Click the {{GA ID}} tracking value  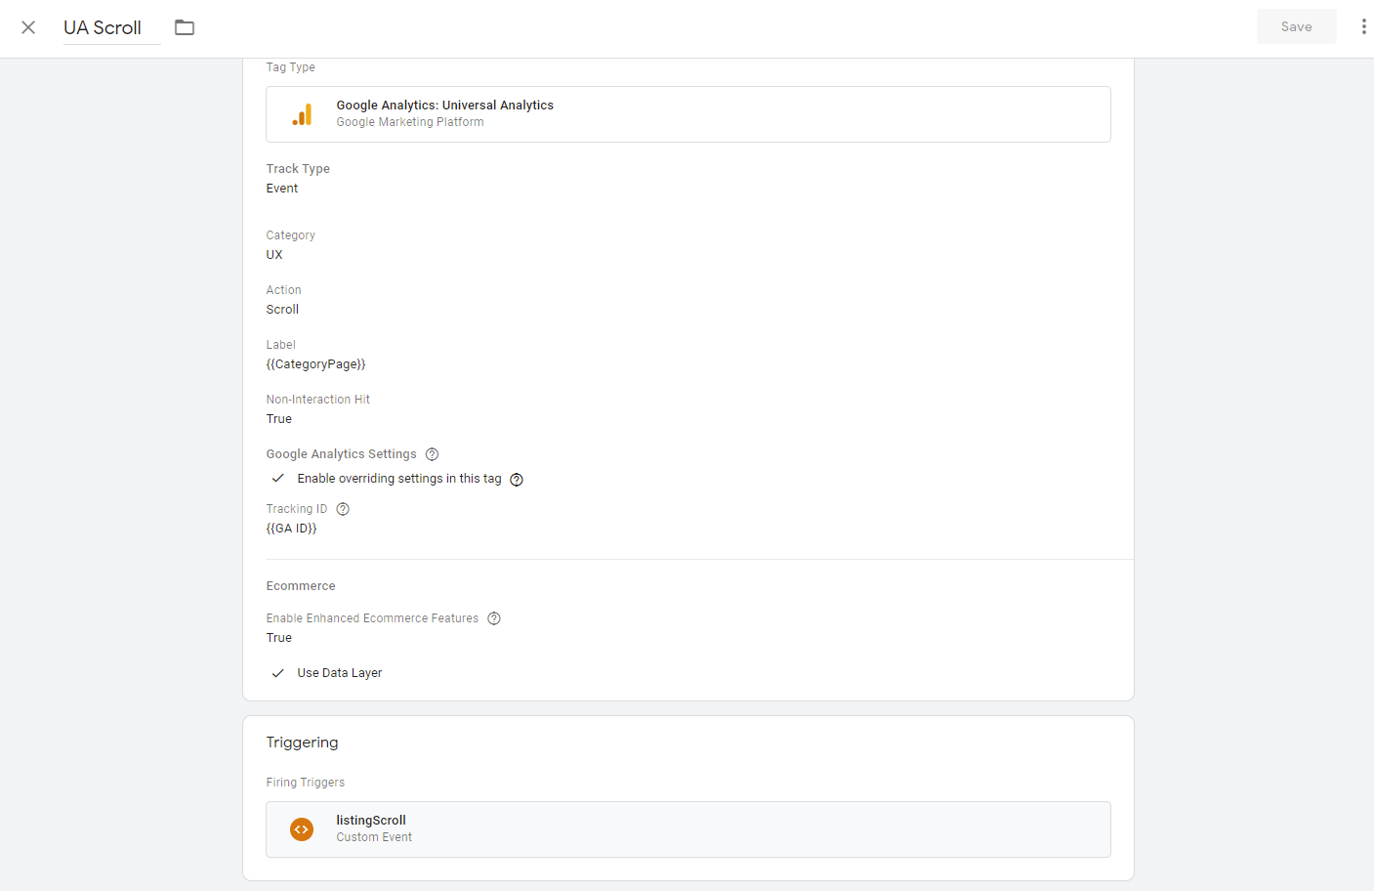(x=291, y=529)
